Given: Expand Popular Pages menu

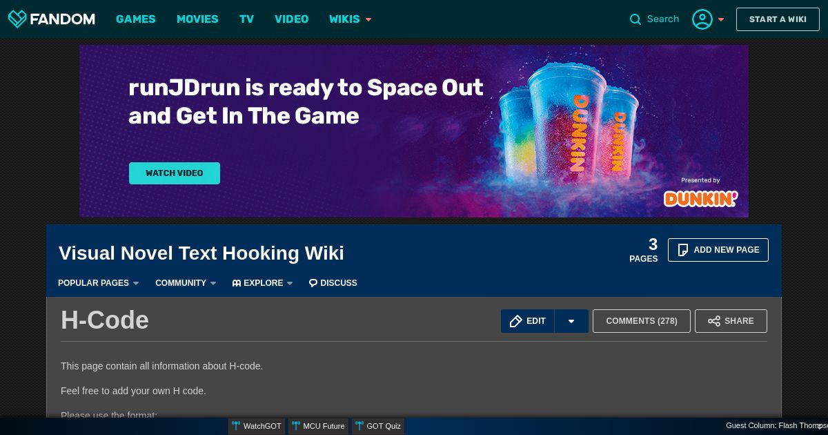Looking at the screenshot, I should click(x=98, y=283).
